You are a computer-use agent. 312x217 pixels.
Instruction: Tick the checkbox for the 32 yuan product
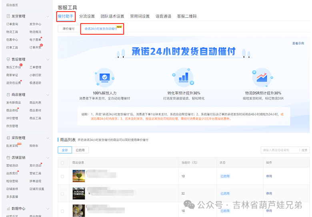point(62,193)
